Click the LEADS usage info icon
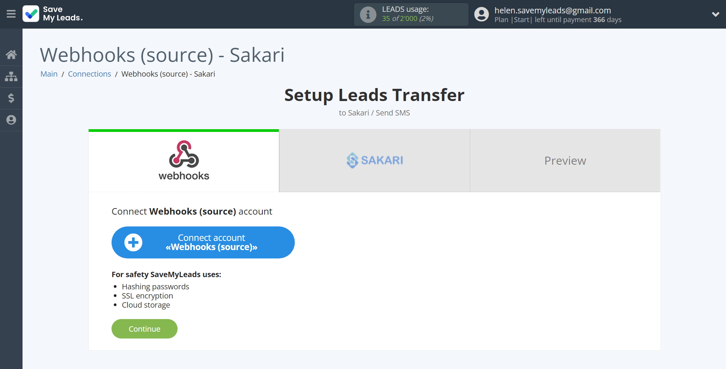This screenshot has height=369, width=726. pos(368,14)
